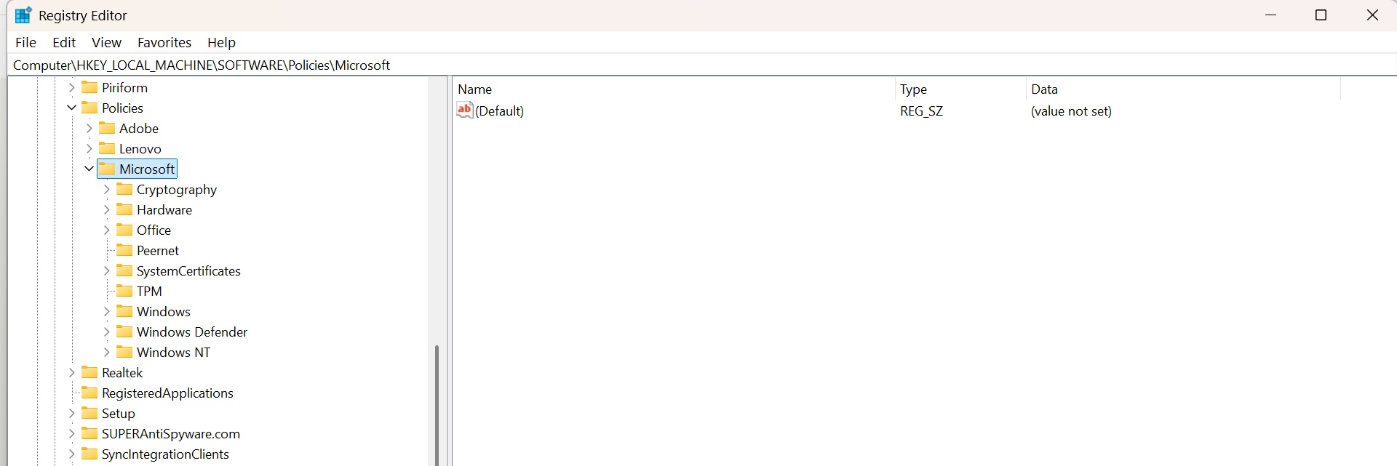Expand the Windows NT key

pos(106,352)
